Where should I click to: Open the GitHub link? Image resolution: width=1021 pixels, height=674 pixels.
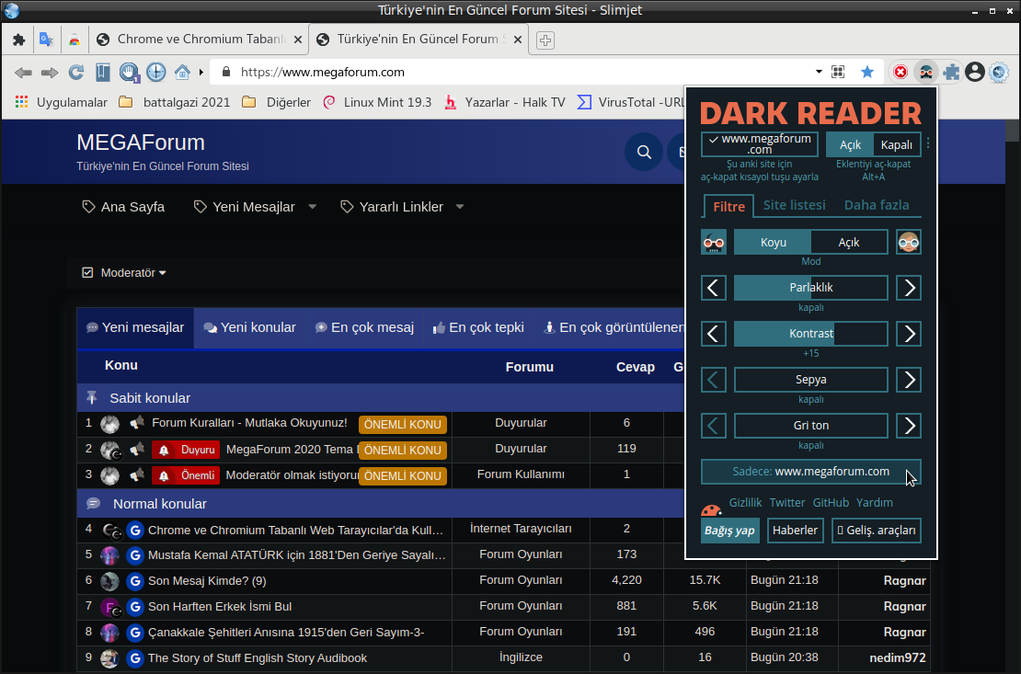pos(831,503)
